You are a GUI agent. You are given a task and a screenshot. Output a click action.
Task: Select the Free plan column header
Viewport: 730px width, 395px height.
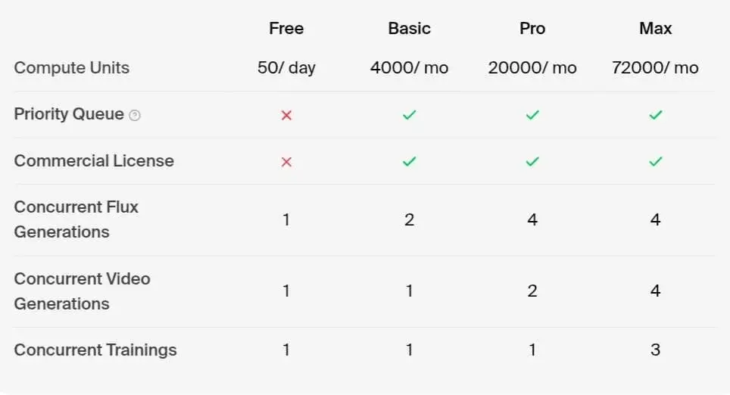[286, 29]
